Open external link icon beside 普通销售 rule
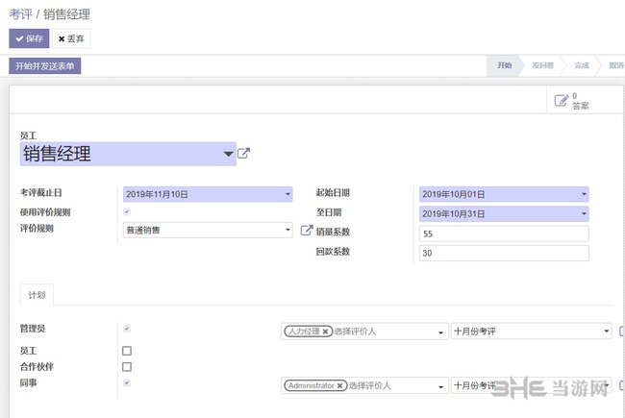The height and width of the screenshot is (418, 625). coord(307,230)
